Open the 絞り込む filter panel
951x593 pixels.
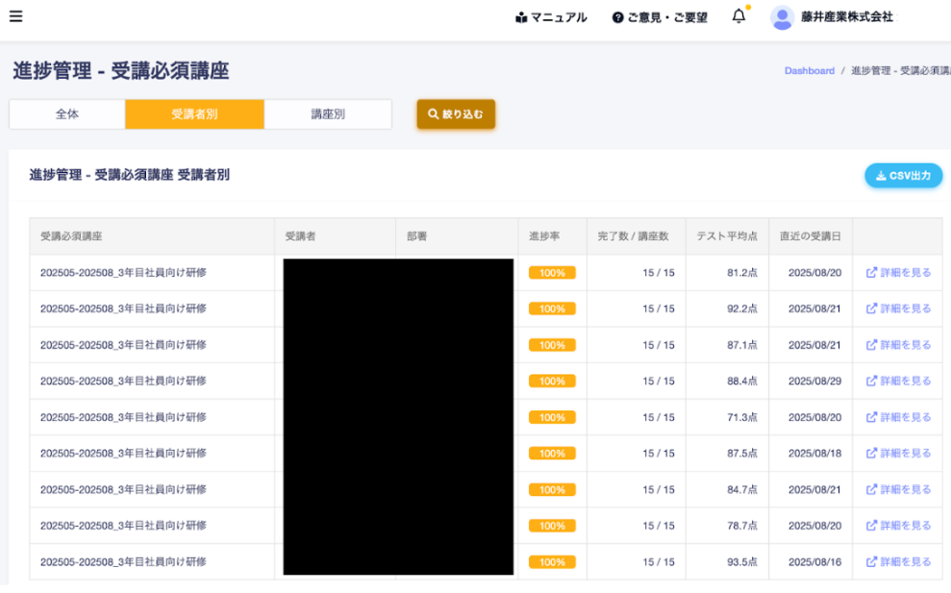click(456, 113)
